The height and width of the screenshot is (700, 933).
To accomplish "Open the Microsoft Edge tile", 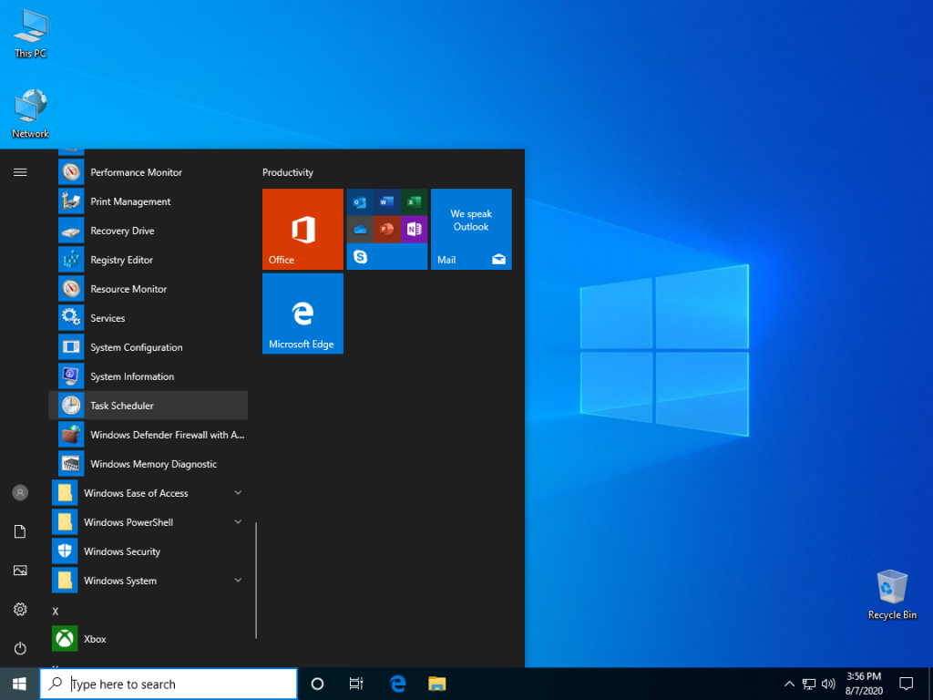I will [x=302, y=314].
